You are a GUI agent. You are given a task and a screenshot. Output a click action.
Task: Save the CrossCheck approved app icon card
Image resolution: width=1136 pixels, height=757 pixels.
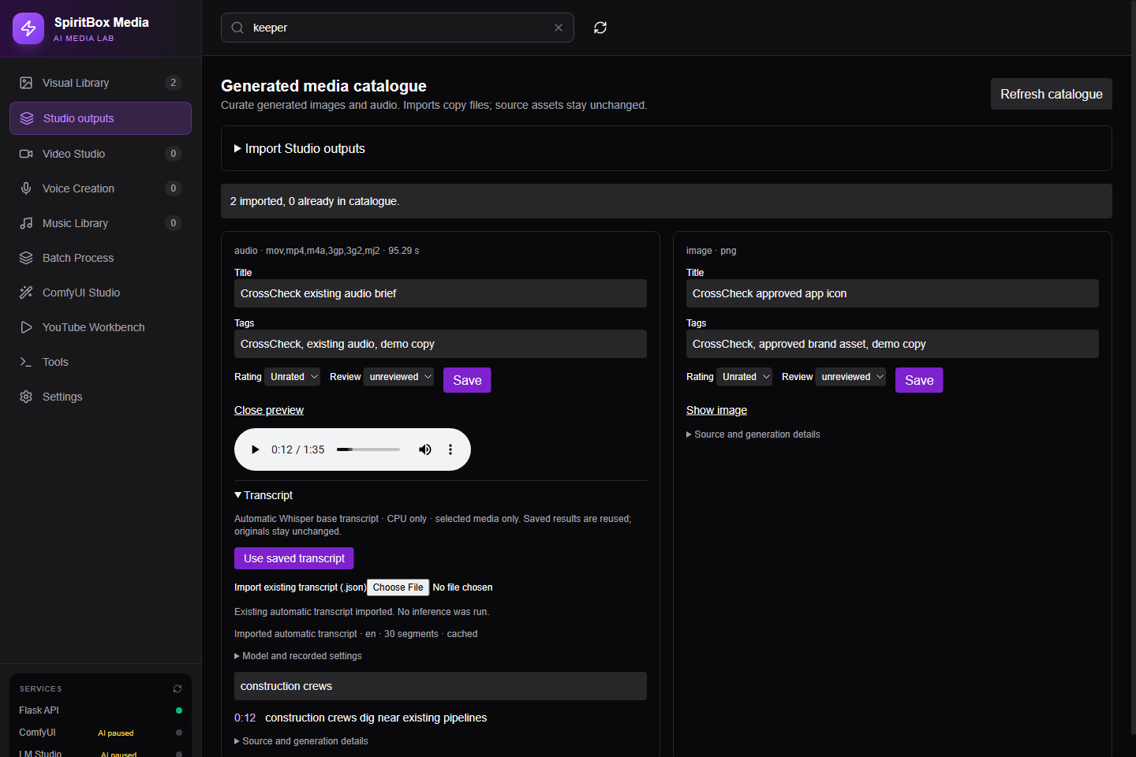tap(919, 380)
